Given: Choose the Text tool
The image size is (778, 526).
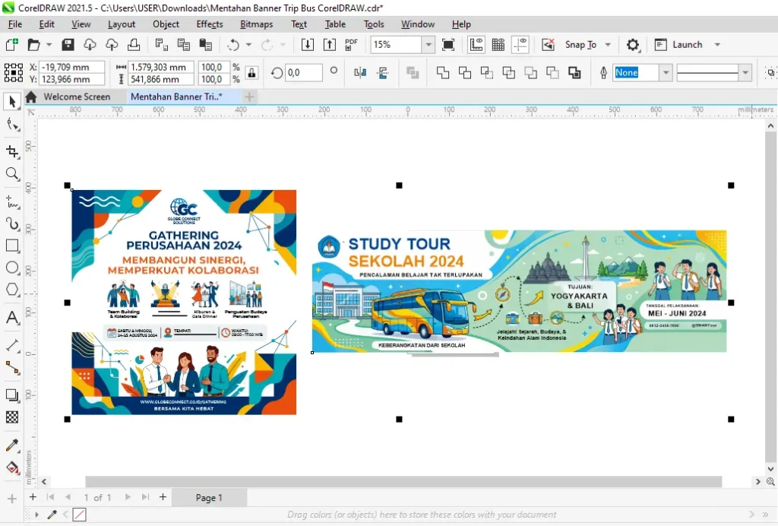Looking at the screenshot, I should (x=12, y=318).
